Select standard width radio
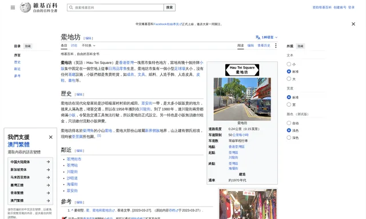The height and width of the screenshot is (219, 366). (289, 97)
